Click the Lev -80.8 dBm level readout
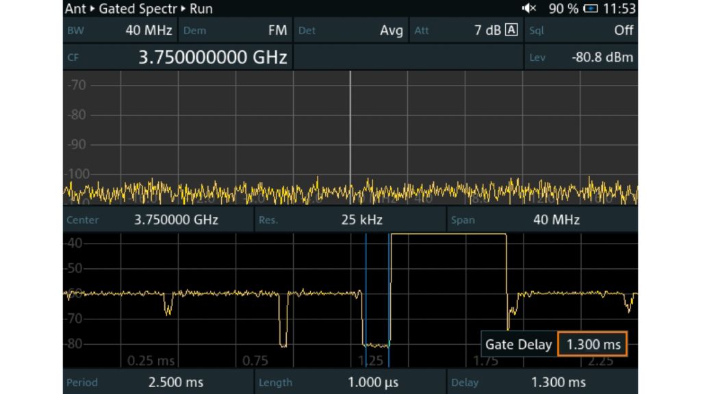The image size is (701, 394). tap(581, 57)
